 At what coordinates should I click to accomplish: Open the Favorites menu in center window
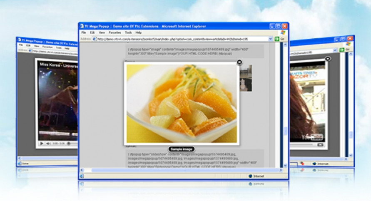pos(115,32)
